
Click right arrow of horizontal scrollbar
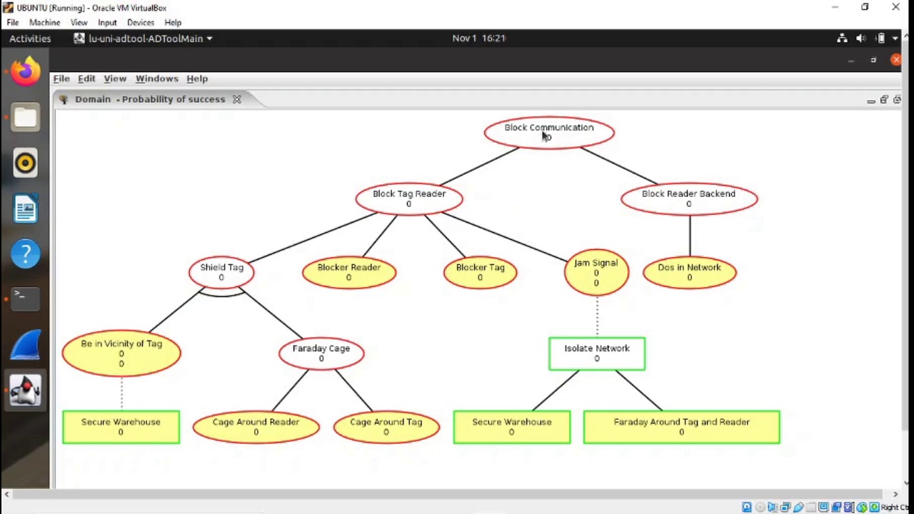point(895,493)
